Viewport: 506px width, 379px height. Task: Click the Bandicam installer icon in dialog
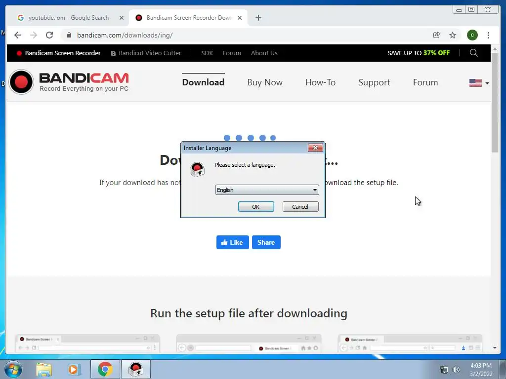click(x=197, y=169)
